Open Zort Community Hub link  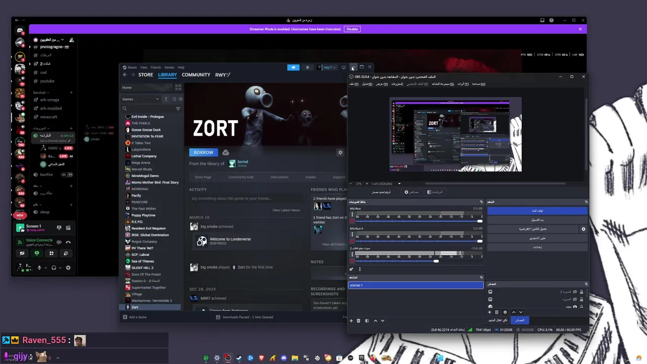(241, 177)
